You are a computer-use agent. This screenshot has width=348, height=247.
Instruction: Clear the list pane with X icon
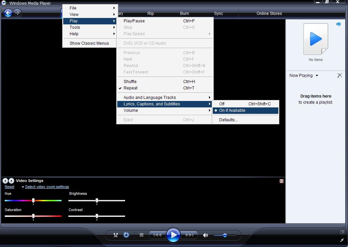click(340, 76)
